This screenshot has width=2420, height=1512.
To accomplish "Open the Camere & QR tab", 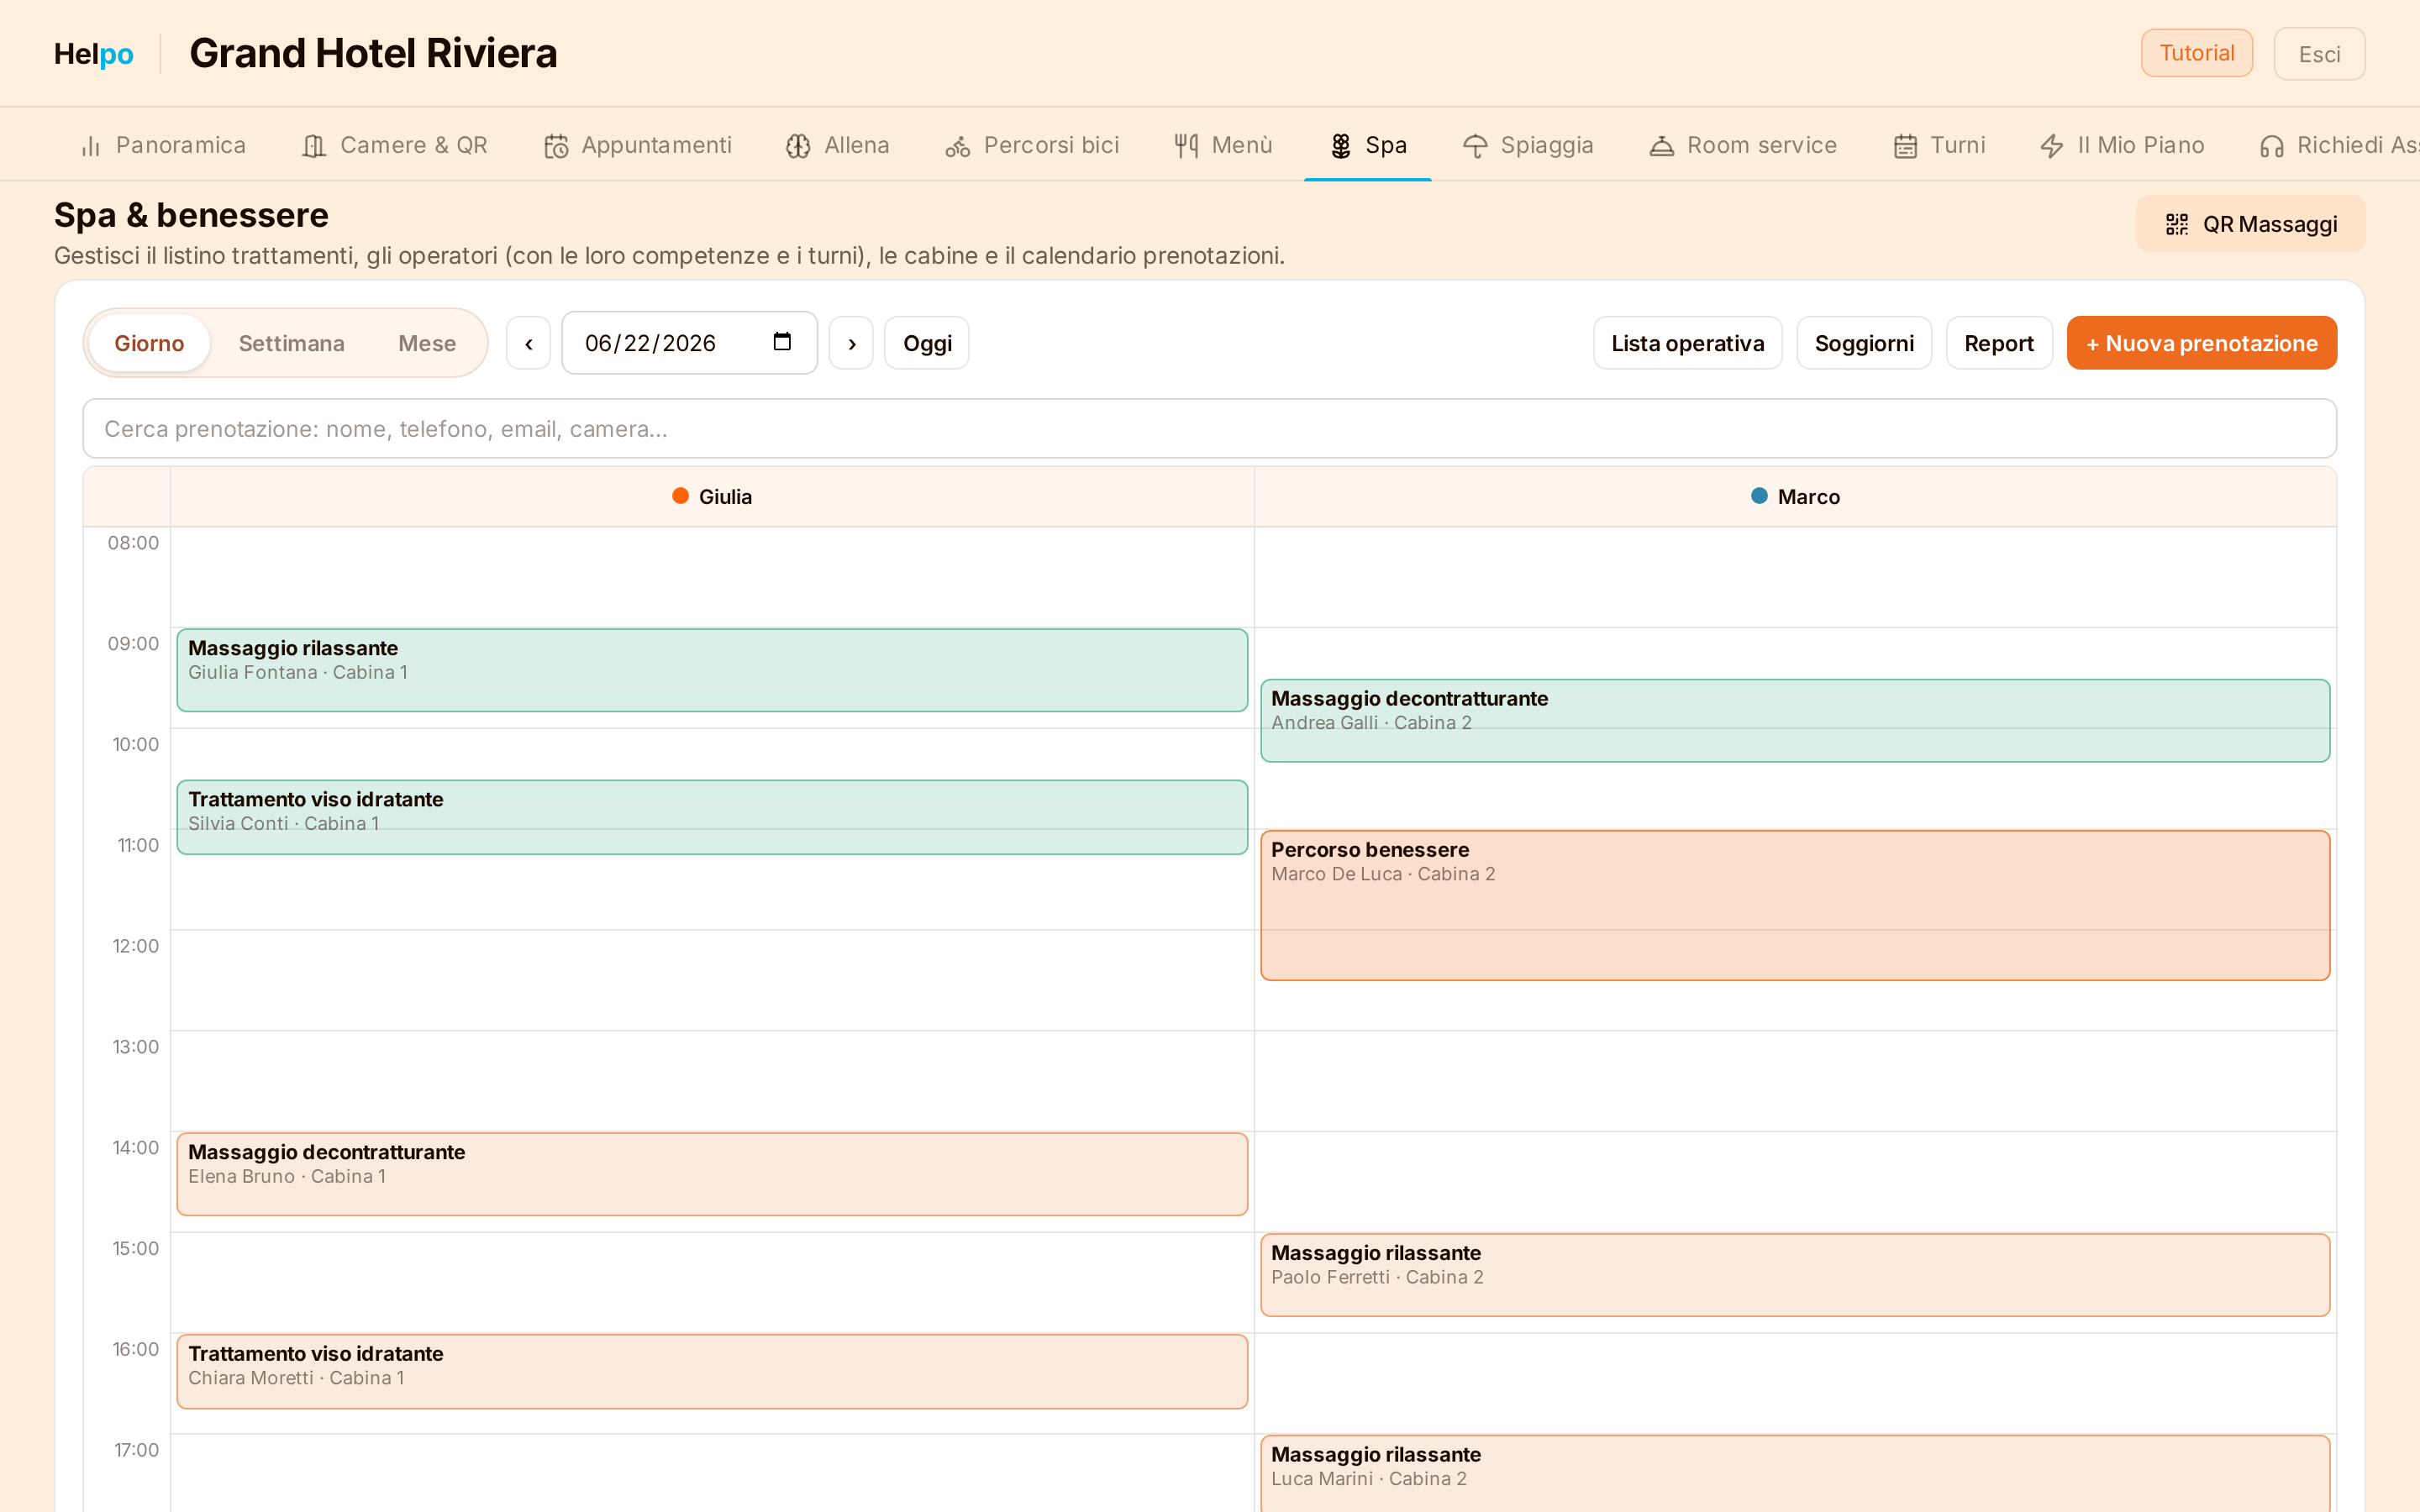I will tap(395, 145).
